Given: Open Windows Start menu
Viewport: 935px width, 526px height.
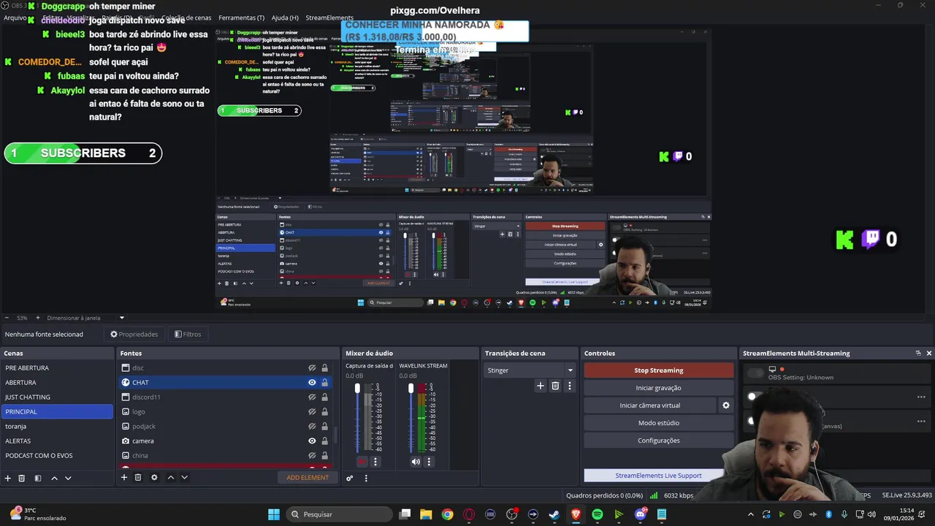Looking at the screenshot, I should (274, 514).
